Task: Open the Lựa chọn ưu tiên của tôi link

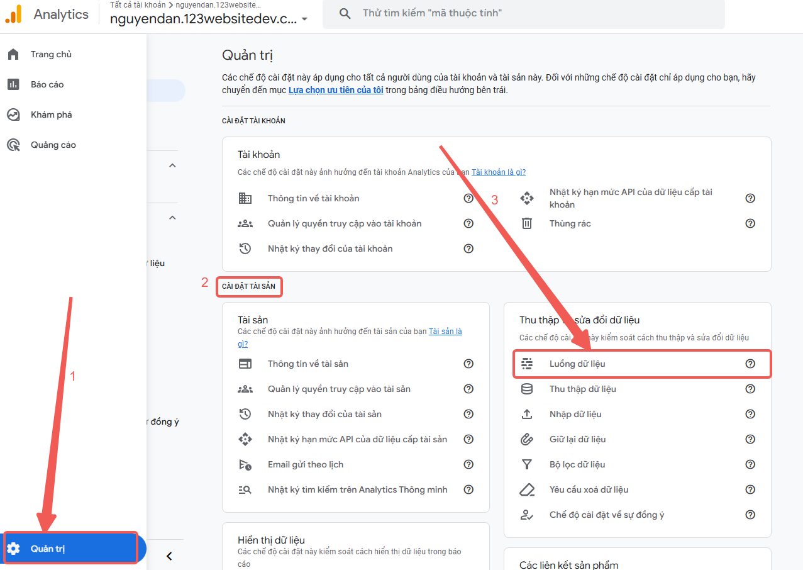Action: [x=335, y=90]
